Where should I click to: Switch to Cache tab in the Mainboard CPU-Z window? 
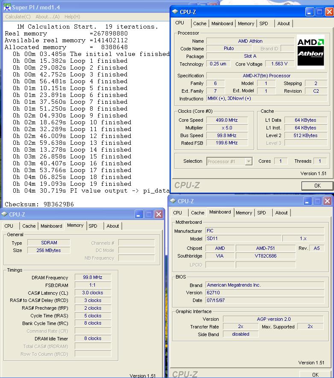coord(198,213)
